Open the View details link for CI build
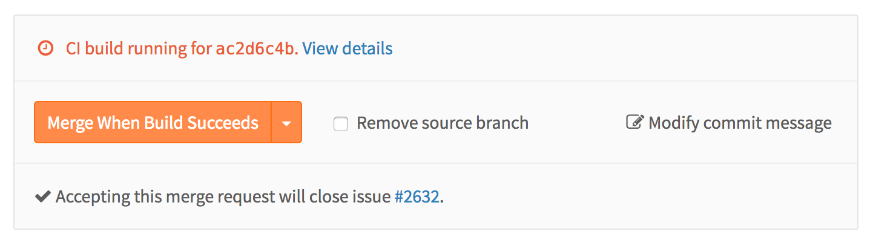 [x=348, y=48]
